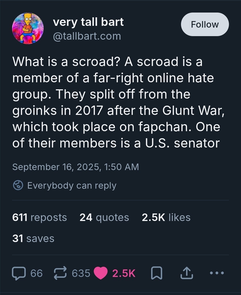Open the 31 saves count
The width and height of the screenshot is (241, 295).
(x=33, y=238)
